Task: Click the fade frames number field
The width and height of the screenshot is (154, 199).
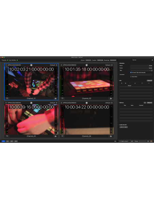Action: 132,141
